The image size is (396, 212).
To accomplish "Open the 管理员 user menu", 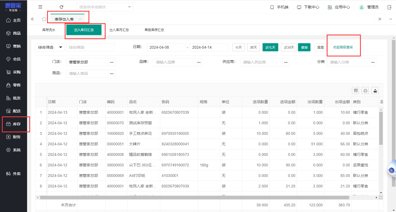I will (x=369, y=7).
